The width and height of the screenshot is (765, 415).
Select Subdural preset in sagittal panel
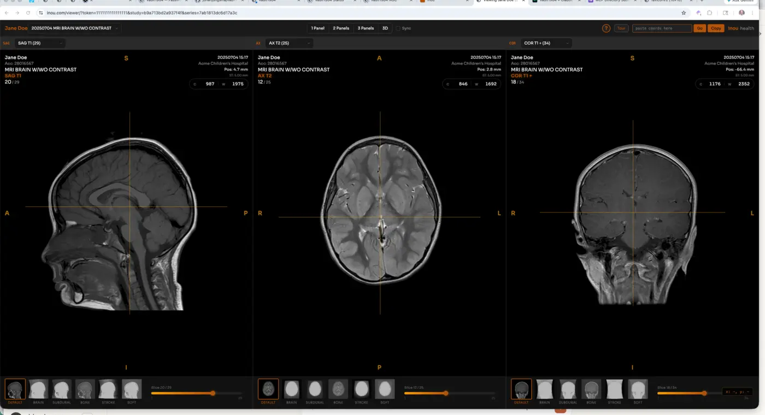point(62,390)
